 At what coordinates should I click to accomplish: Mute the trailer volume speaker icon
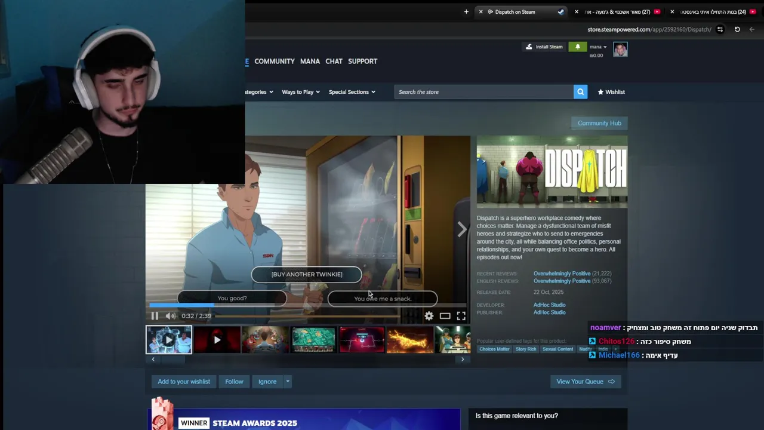click(x=171, y=316)
